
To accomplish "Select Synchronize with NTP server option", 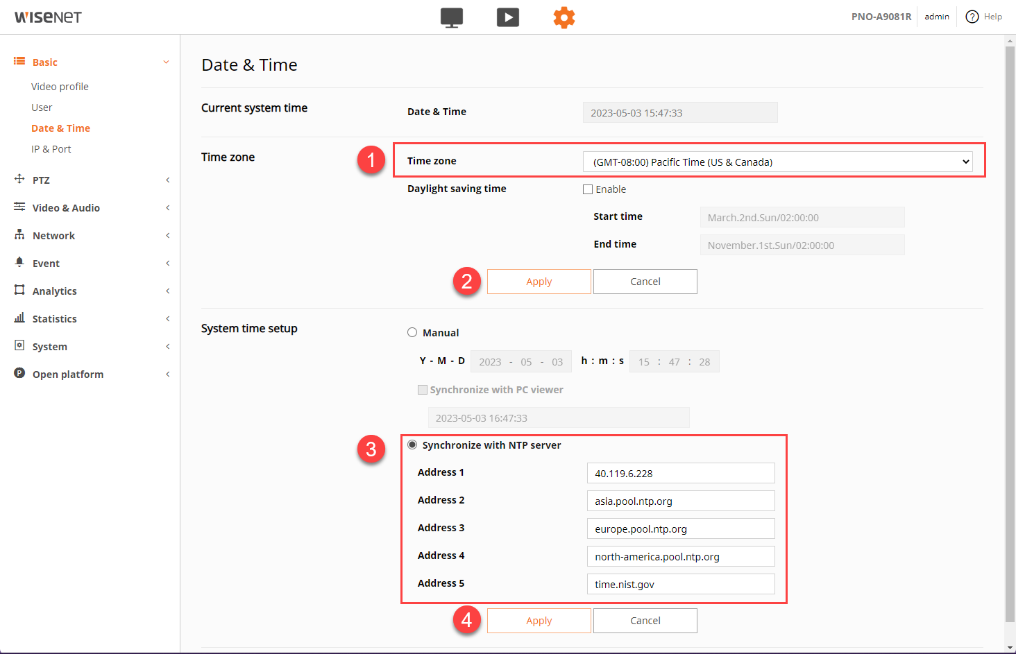I will pos(412,445).
